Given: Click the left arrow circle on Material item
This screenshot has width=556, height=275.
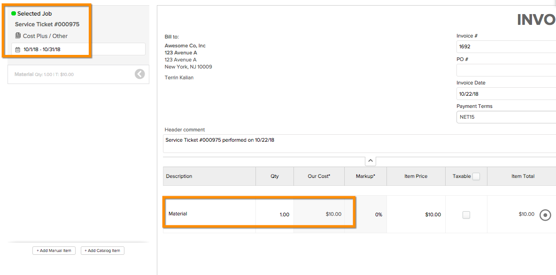Looking at the screenshot, I should pos(140,74).
